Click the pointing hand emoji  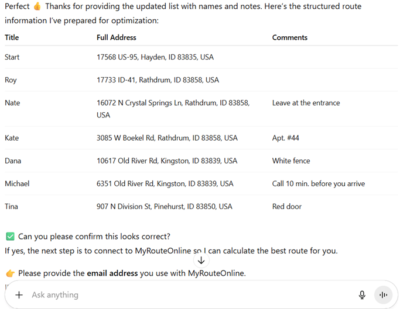point(10,273)
